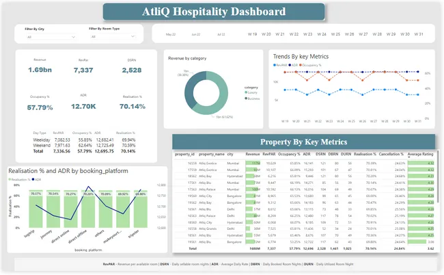
Task: Select the May 22 month slicer
Action: click(x=171, y=34)
